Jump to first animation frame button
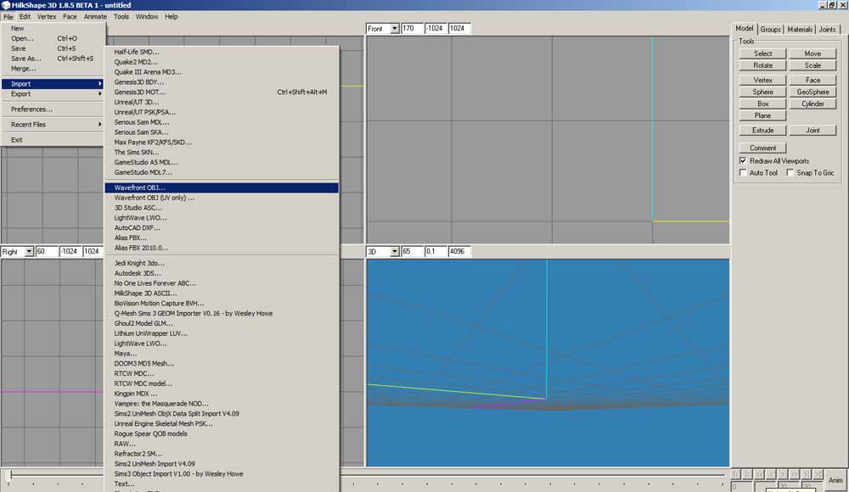 pyautogui.click(x=736, y=474)
